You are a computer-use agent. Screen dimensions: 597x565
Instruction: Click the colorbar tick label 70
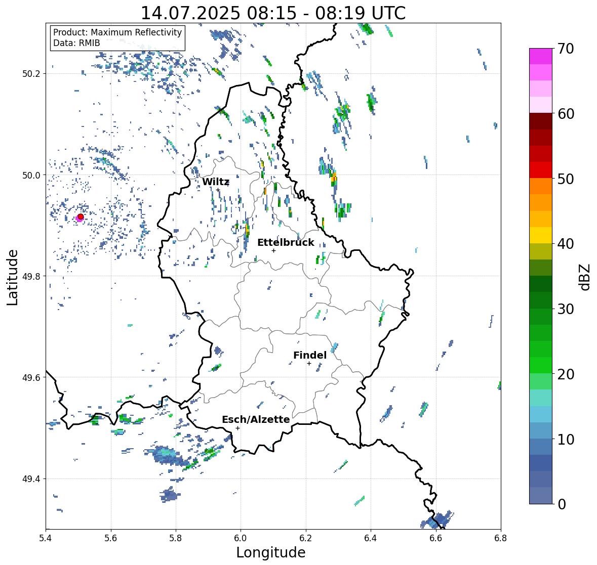click(x=566, y=49)
